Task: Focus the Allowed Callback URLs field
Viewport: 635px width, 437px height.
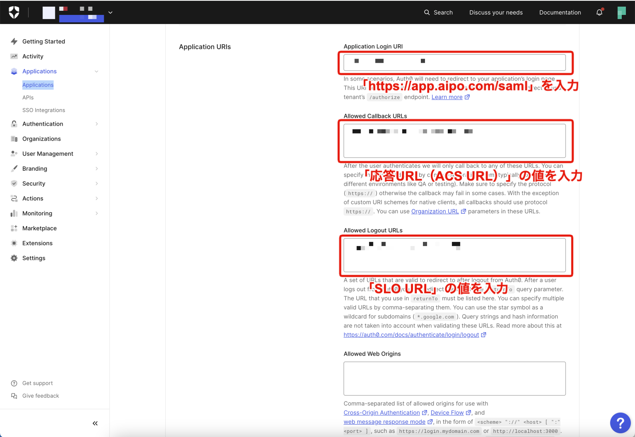Action: click(454, 141)
